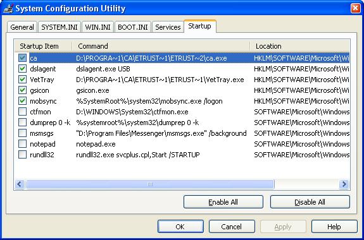
Task: Sort by the Command column header
Action: click(x=161, y=46)
